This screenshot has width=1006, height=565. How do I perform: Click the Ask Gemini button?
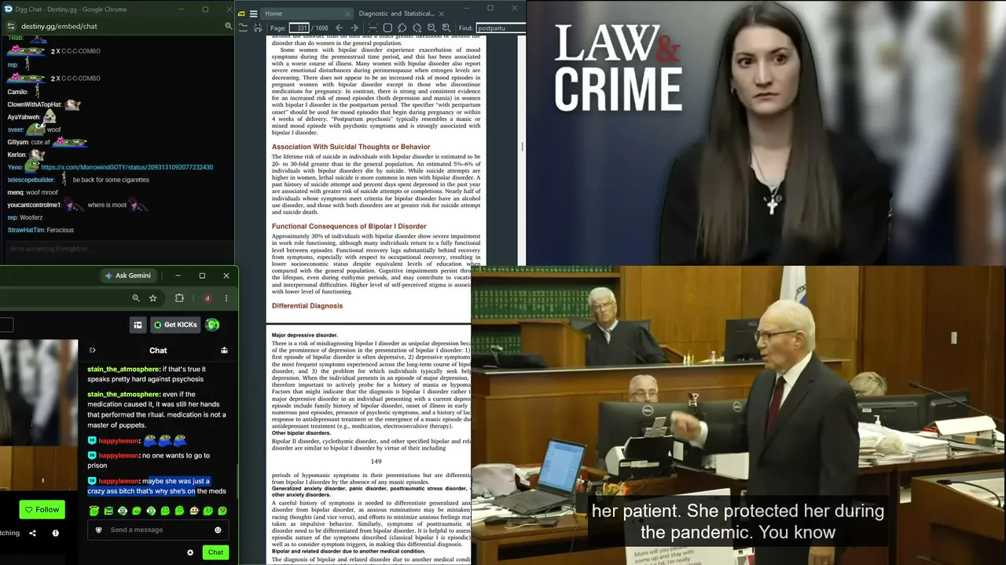(128, 275)
